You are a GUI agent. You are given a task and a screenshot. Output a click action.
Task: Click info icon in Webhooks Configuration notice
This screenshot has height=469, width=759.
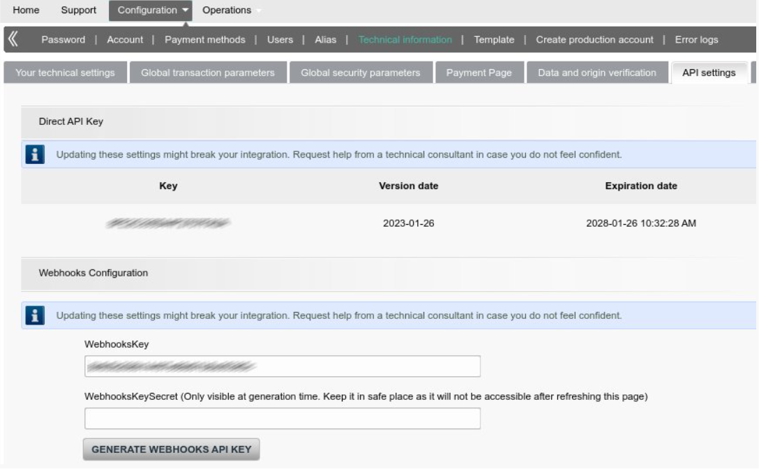(x=32, y=315)
